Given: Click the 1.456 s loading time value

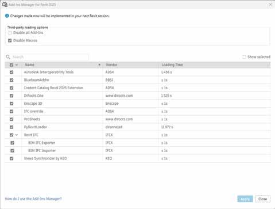Looking at the screenshot, I should click(x=166, y=72).
